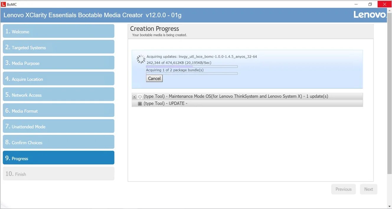Click the application title text in header

click(x=92, y=15)
